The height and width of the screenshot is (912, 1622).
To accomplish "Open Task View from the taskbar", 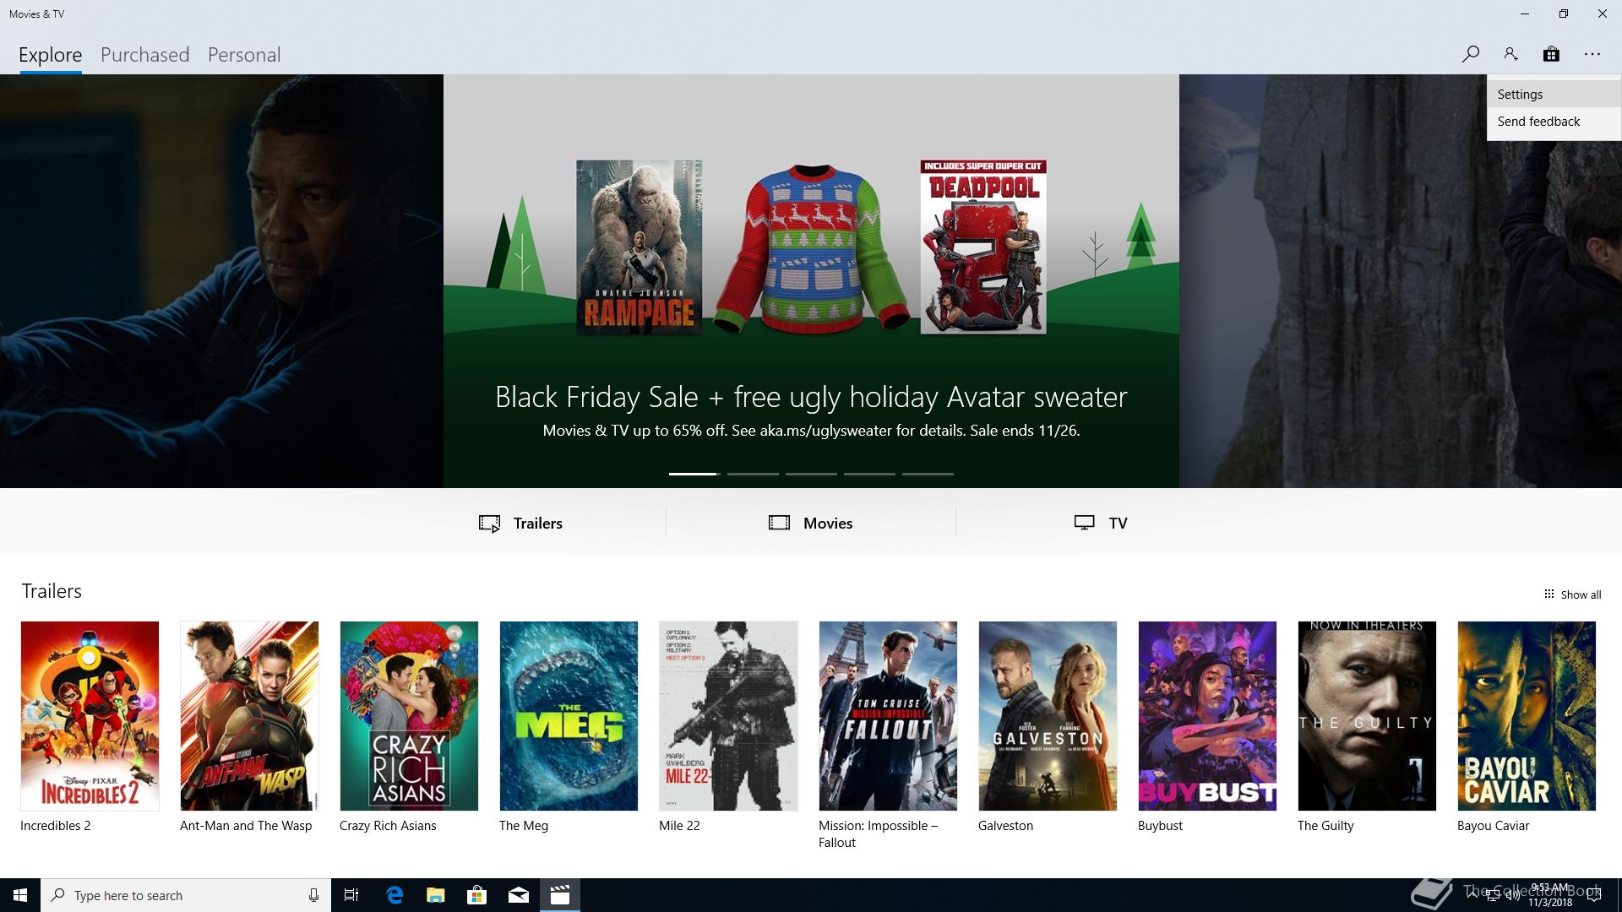I will point(351,895).
